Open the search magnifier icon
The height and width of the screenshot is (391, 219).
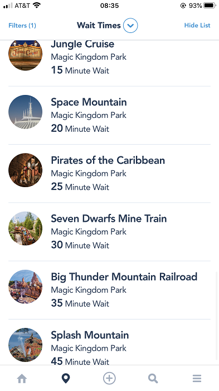pyautogui.click(x=153, y=379)
